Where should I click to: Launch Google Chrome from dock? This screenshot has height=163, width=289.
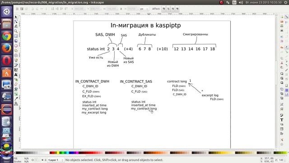tap(7, 36)
